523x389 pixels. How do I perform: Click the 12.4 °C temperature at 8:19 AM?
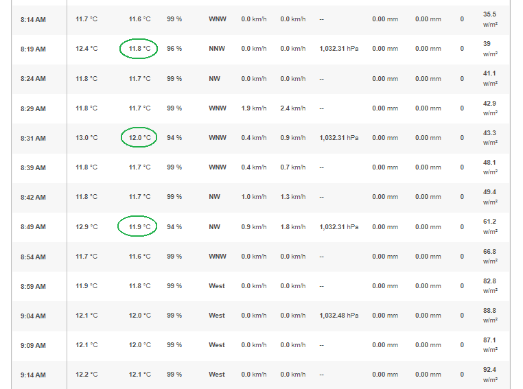[x=86, y=49]
